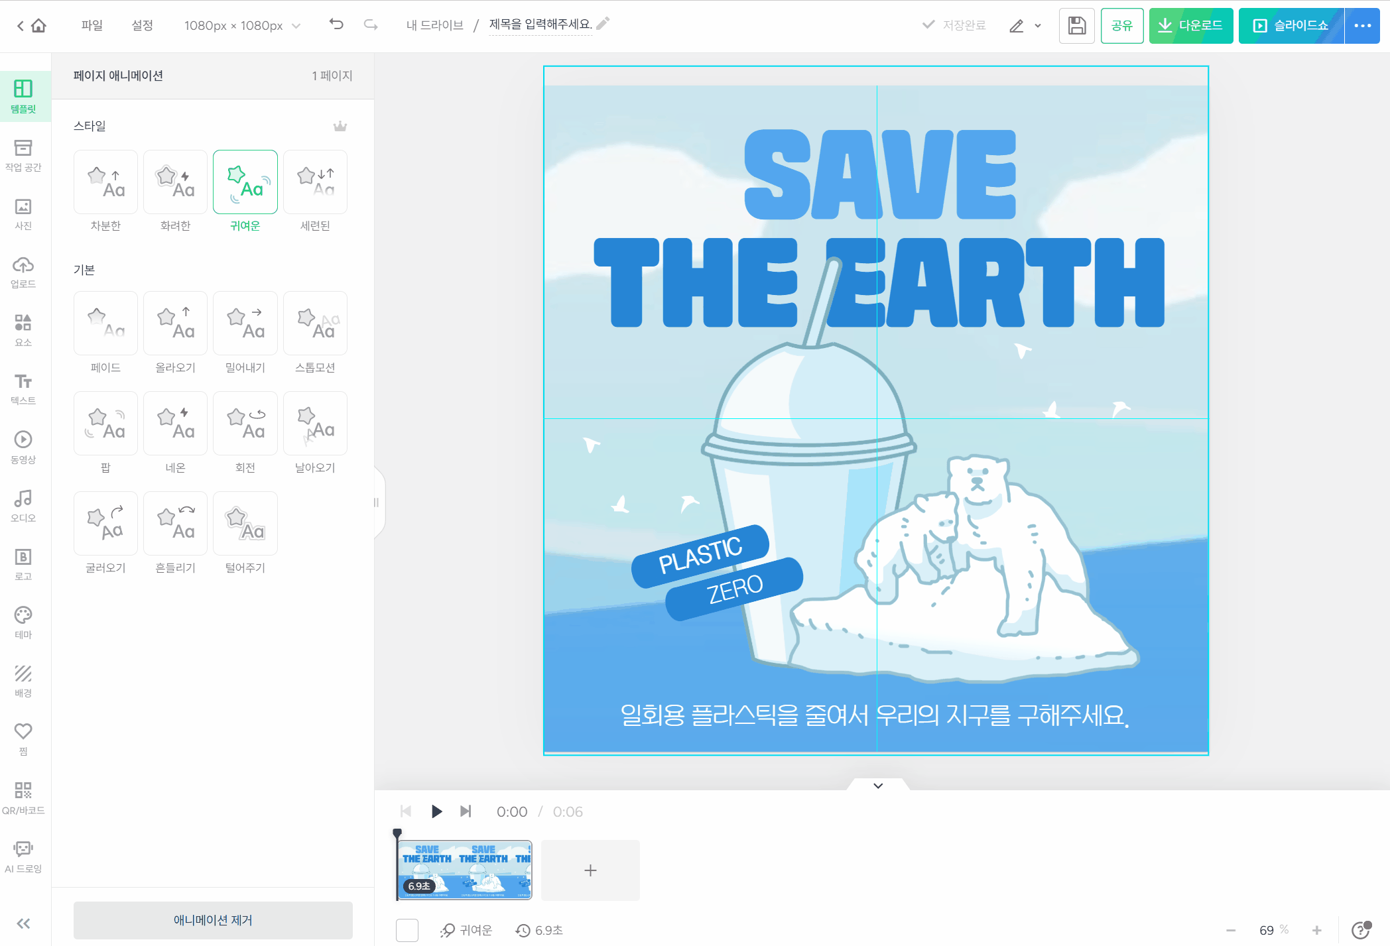Click the 귀여운 animation label in timeline
The height and width of the screenshot is (946, 1390).
[x=467, y=930]
